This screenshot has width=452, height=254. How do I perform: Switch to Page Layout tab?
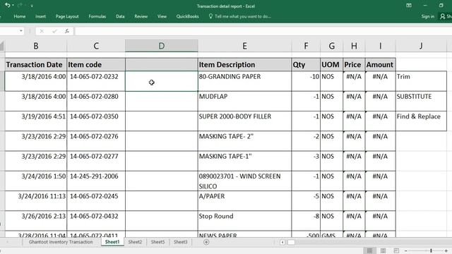point(67,16)
